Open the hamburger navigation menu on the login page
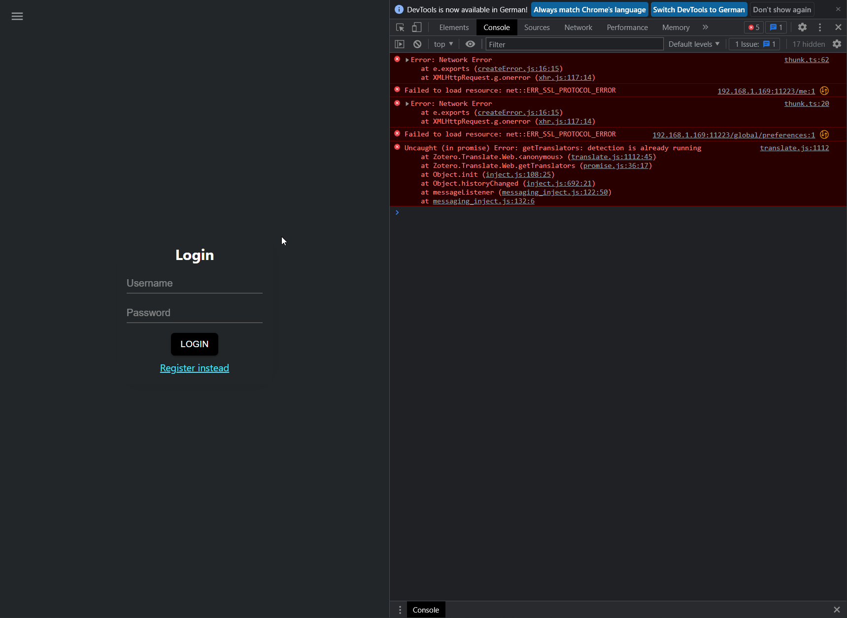This screenshot has height=618, width=847. (17, 16)
